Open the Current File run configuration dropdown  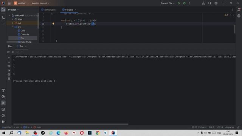168,3
